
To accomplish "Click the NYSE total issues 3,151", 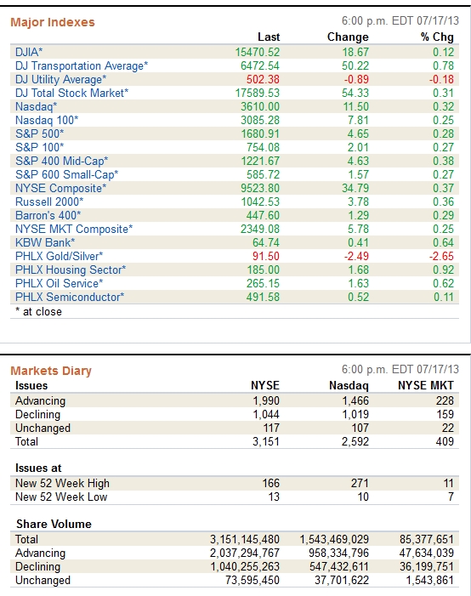I will pyautogui.click(x=266, y=441).
